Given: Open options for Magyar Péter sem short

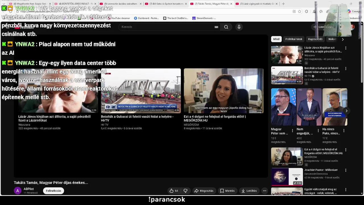Looking at the screenshot, I should [x=292, y=131].
